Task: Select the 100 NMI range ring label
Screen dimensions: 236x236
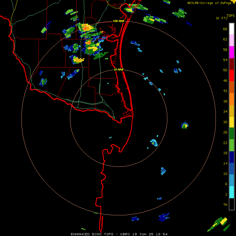Action: point(119,21)
